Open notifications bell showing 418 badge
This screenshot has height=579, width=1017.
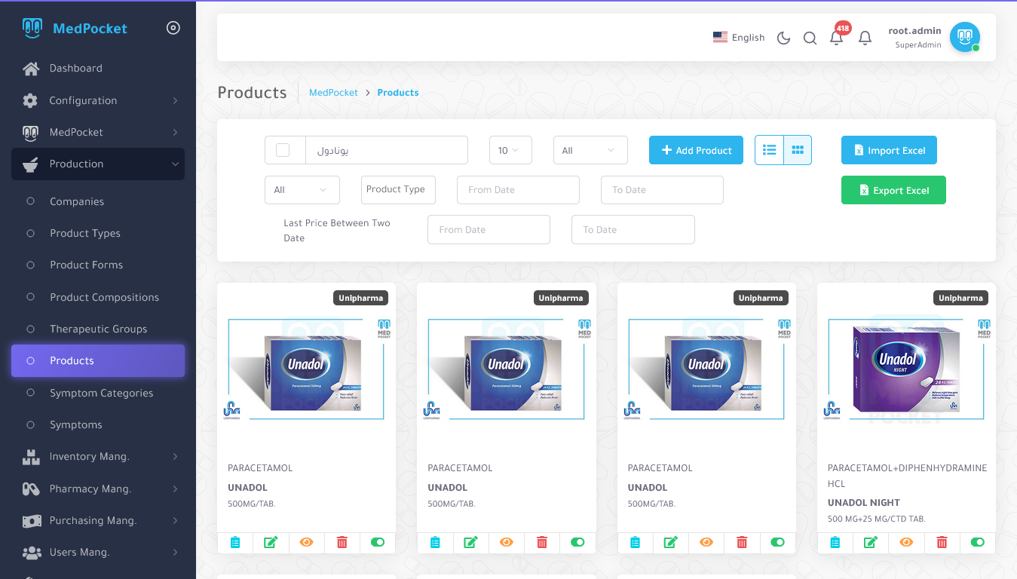point(836,38)
